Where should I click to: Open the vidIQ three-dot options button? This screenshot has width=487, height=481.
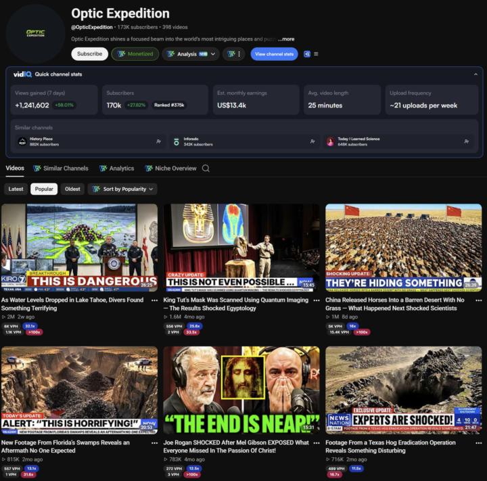(233, 54)
